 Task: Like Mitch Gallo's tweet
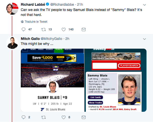64,117
